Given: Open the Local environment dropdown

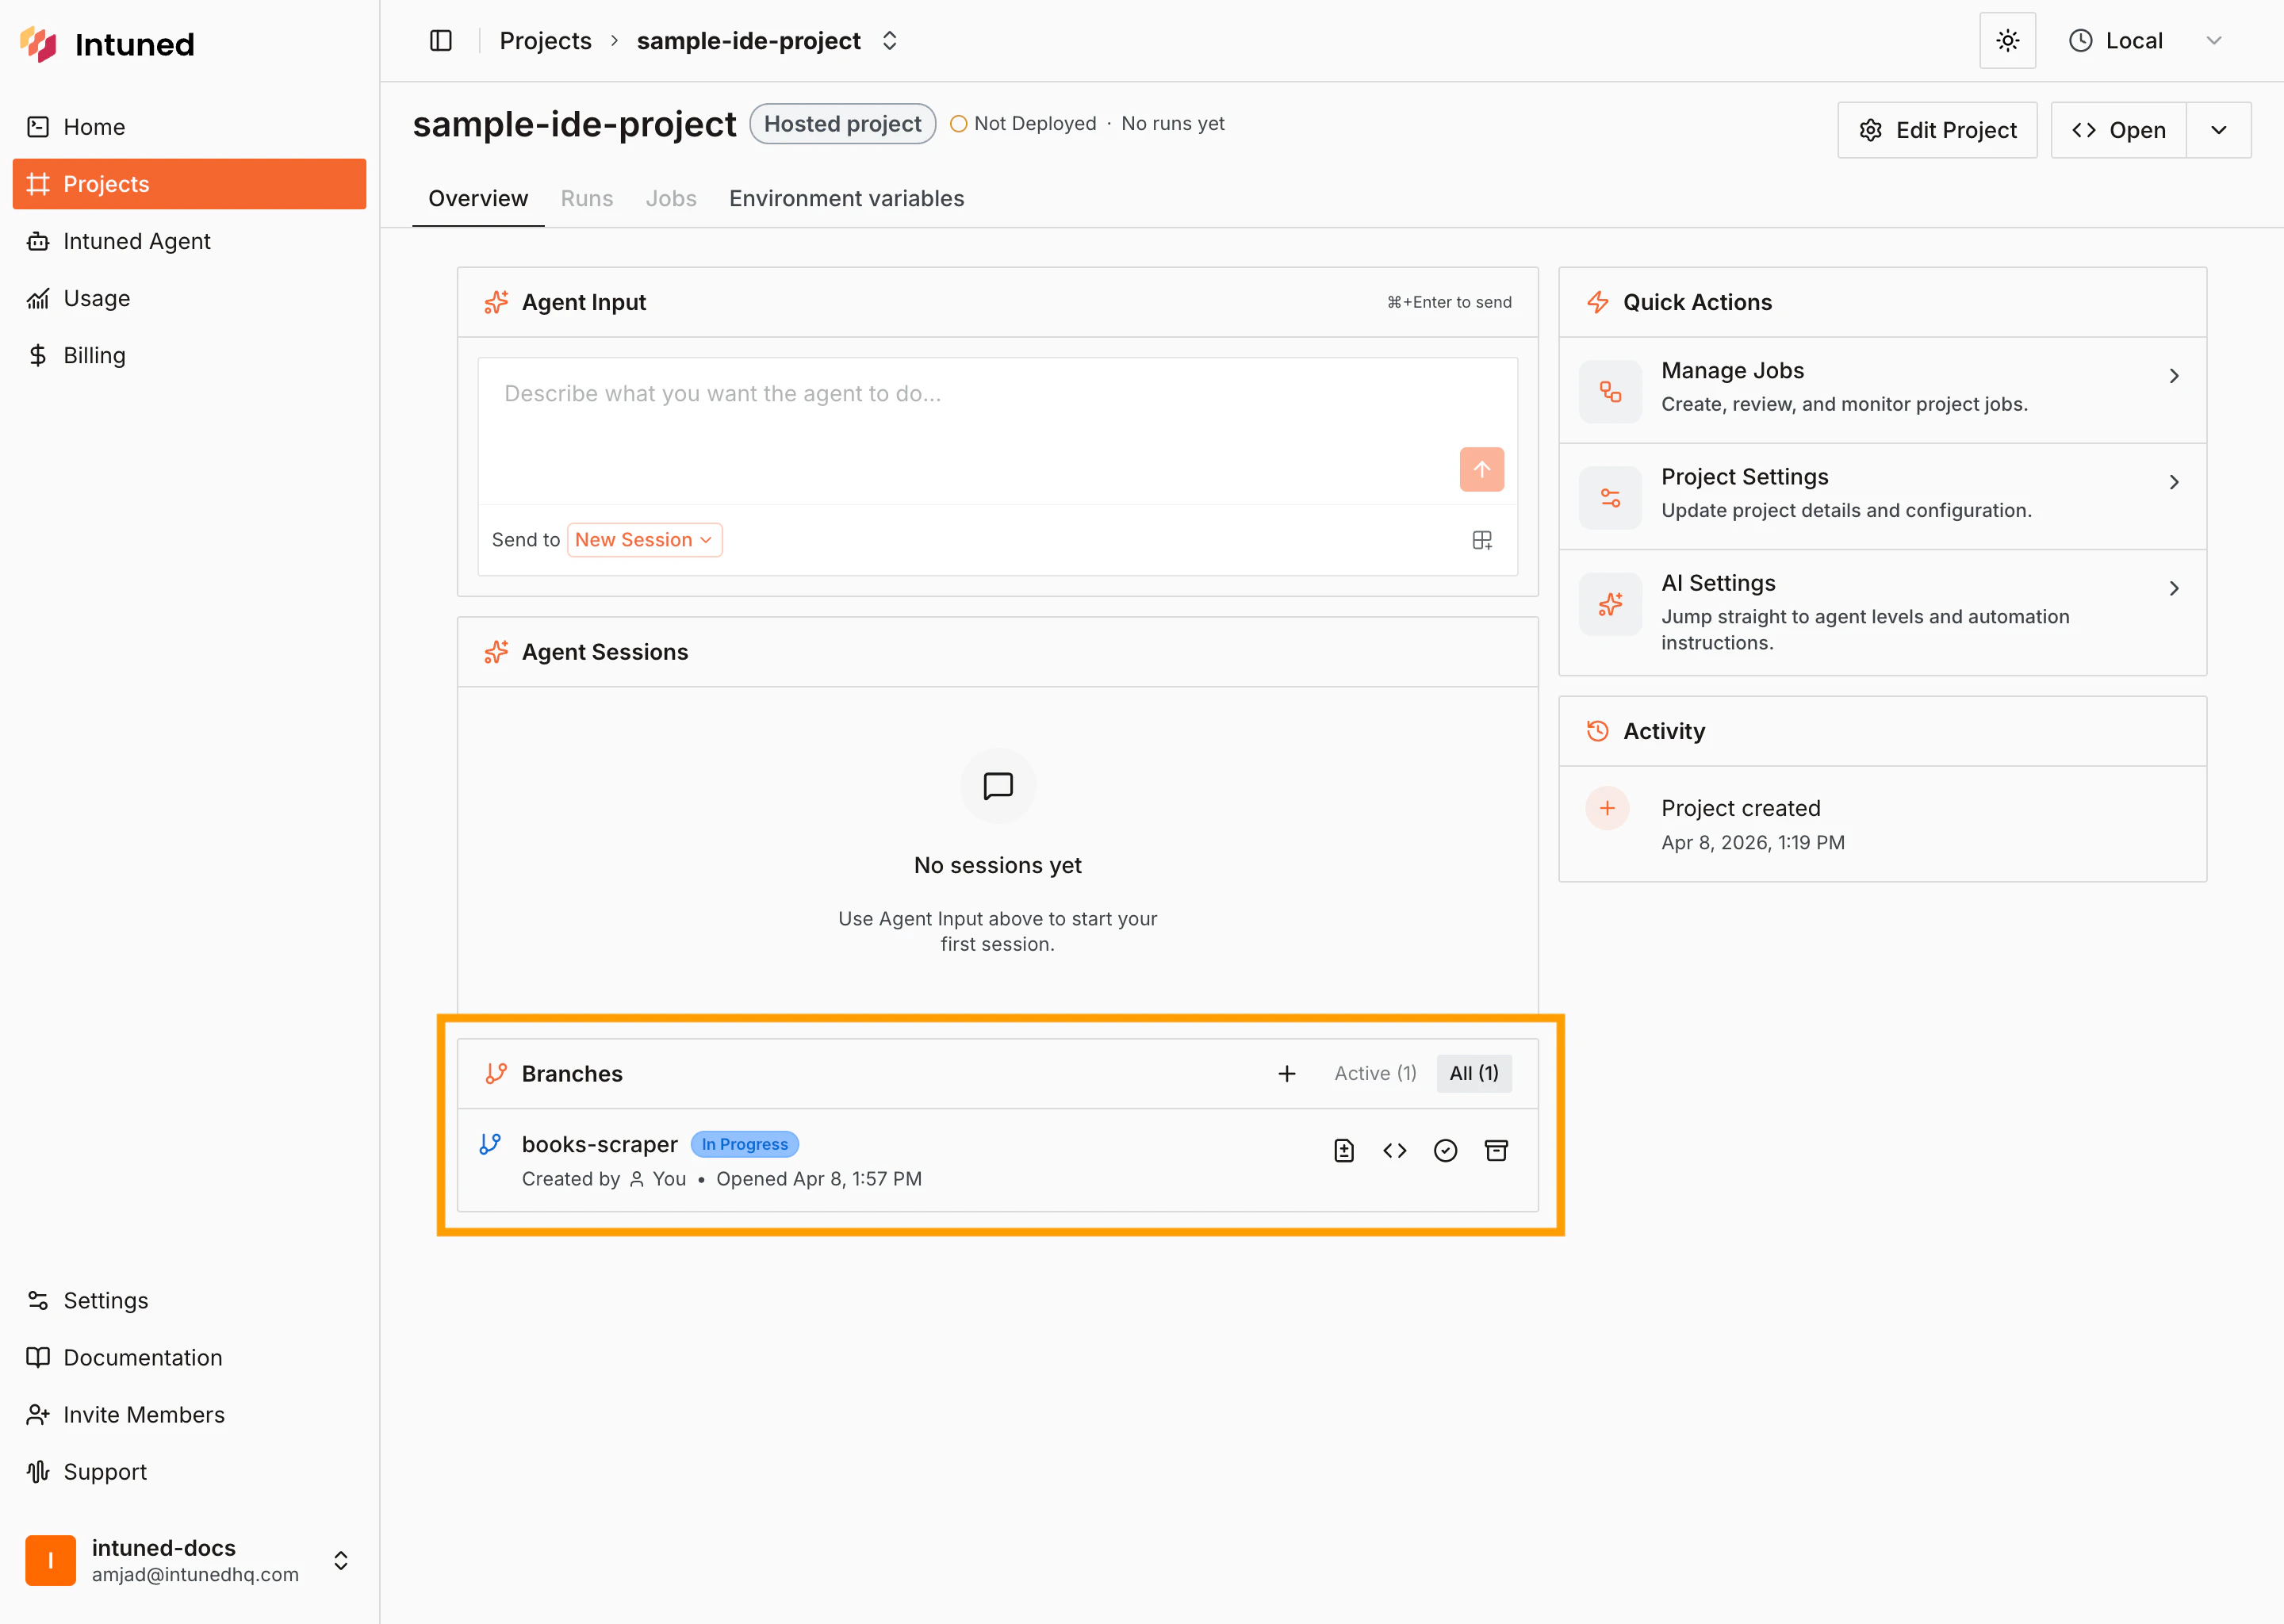Looking at the screenshot, I should tap(2144, 41).
